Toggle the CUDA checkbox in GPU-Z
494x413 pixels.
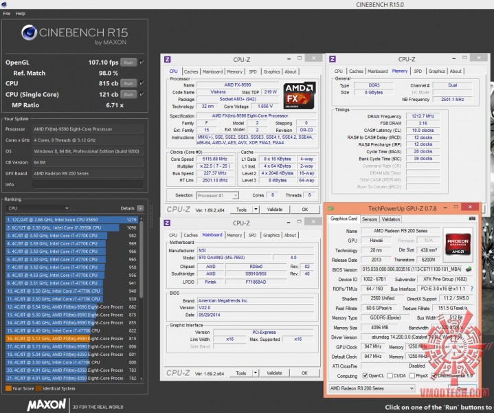390,375
